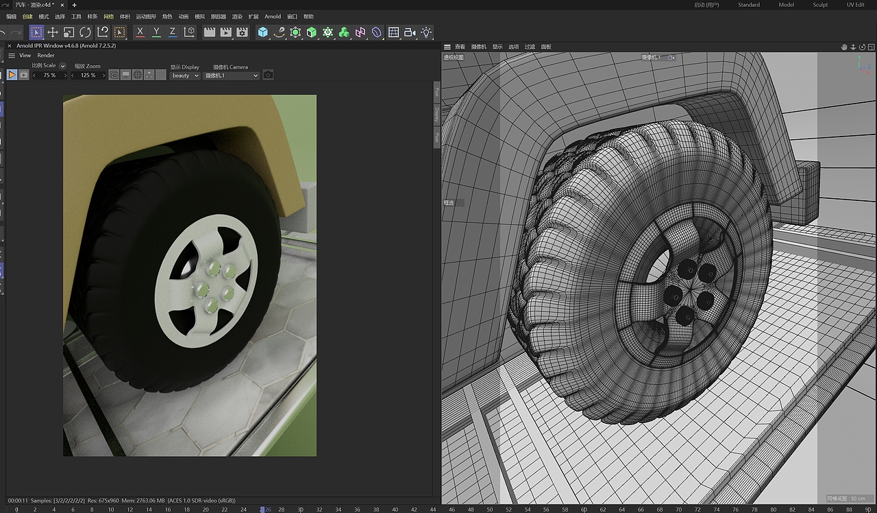The height and width of the screenshot is (513, 877).
Task: Open the Camera selection dropdown in IPR
Action: point(232,75)
